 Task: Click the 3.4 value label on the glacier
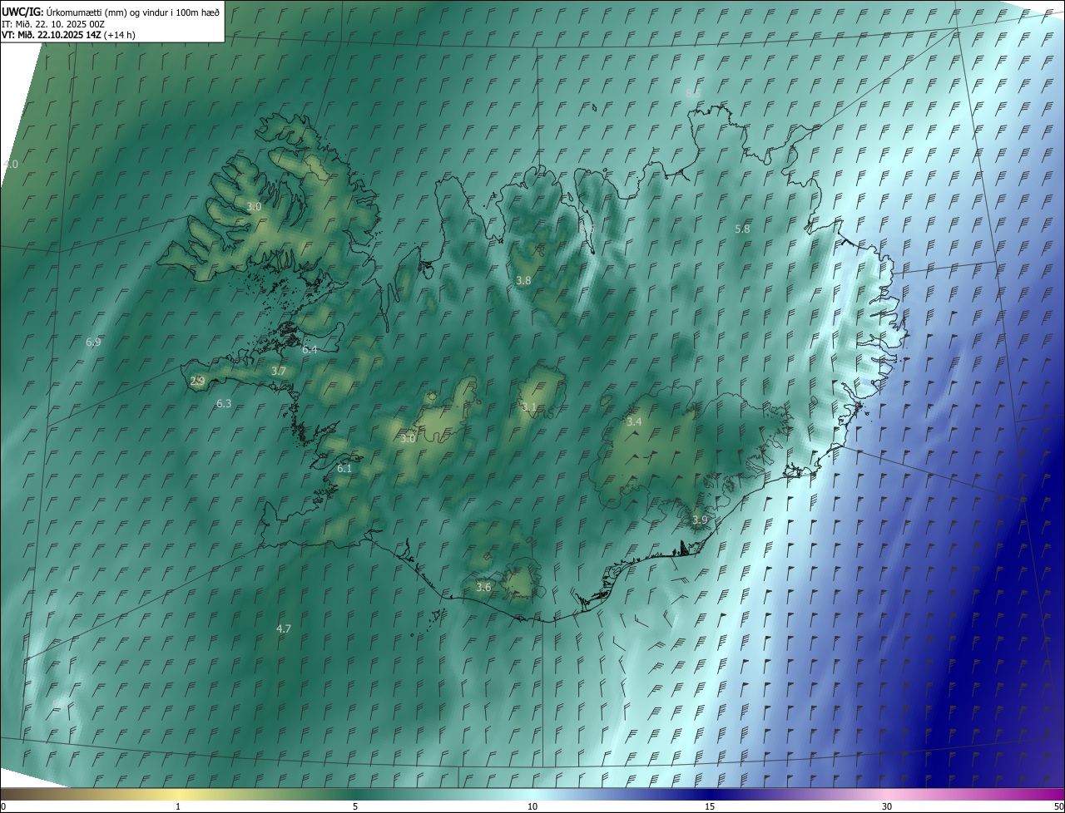(634, 422)
